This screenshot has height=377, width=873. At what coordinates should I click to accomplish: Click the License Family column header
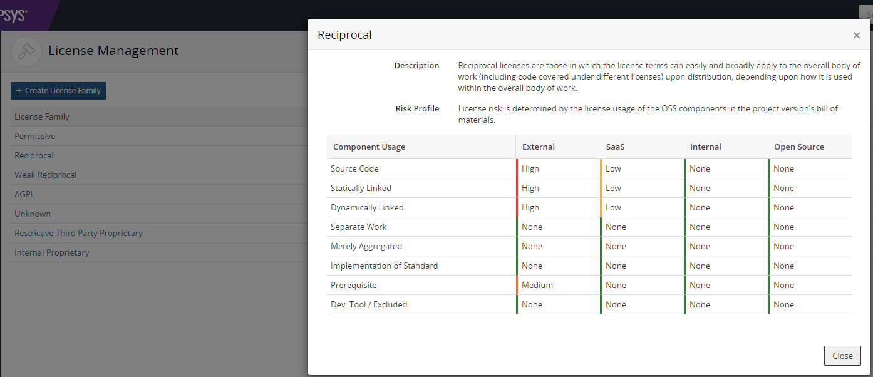coord(42,116)
